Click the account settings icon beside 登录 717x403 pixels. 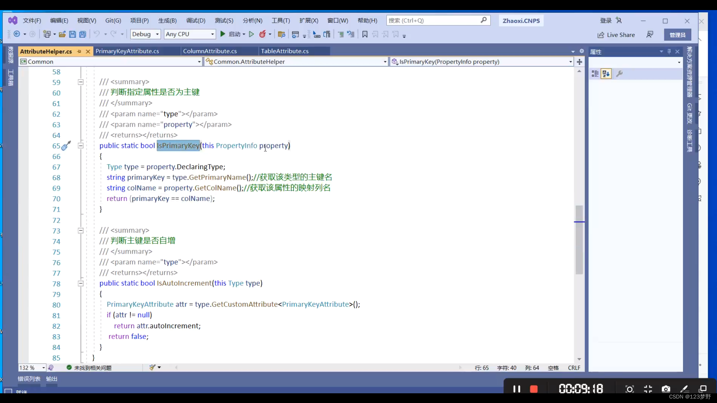pyautogui.click(x=619, y=20)
